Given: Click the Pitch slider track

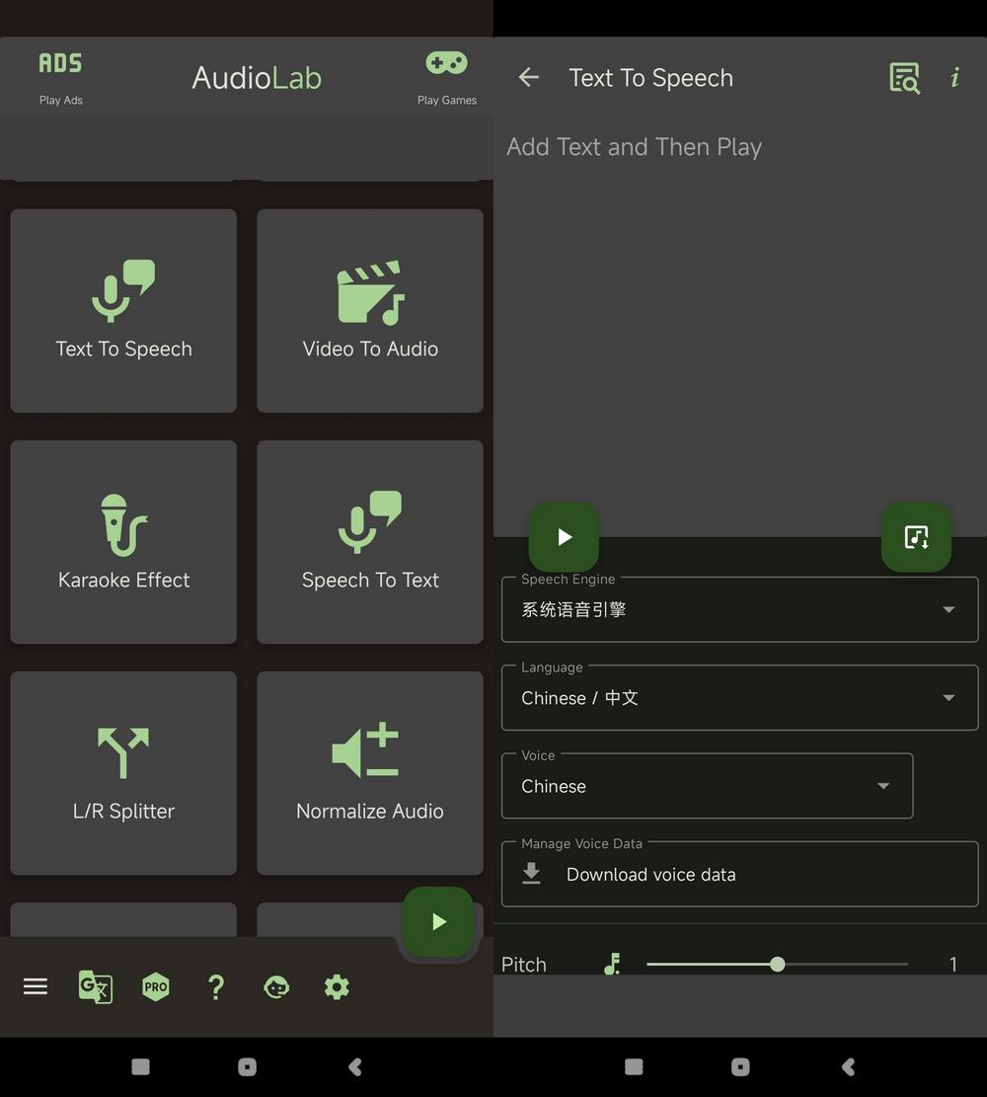Looking at the screenshot, I should click(777, 964).
